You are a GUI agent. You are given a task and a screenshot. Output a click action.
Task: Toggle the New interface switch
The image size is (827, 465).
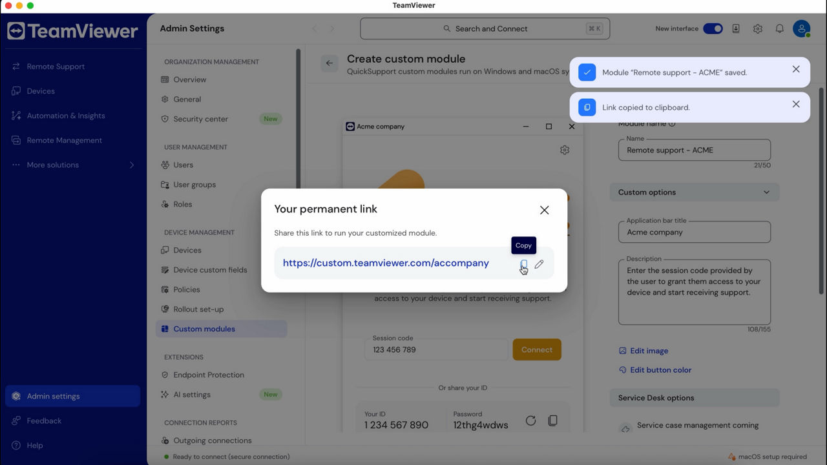713,28
